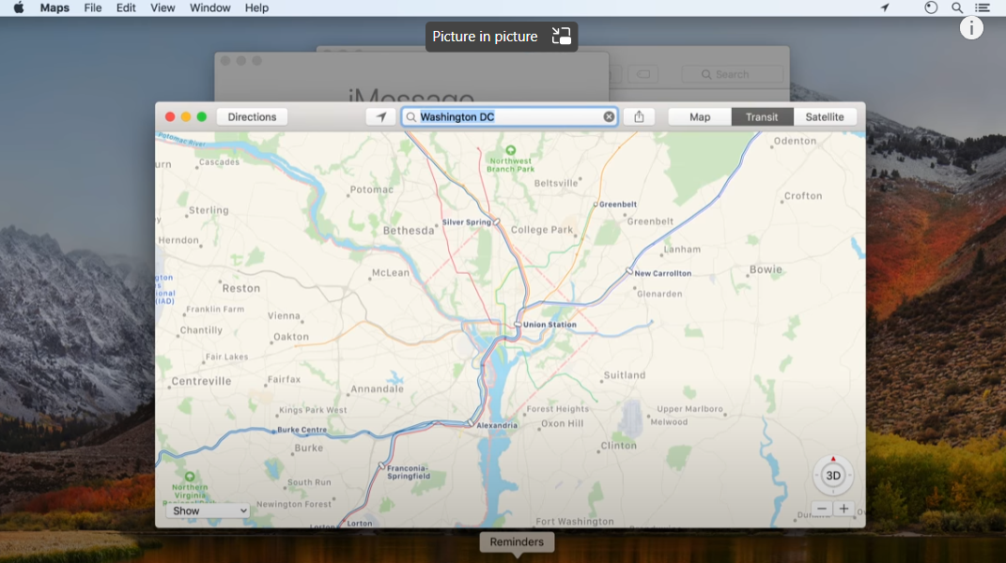Image resolution: width=1006 pixels, height=563 pixels.
Task: Click the Upper Marlboro map label
Action: click(x=689, y=409)
